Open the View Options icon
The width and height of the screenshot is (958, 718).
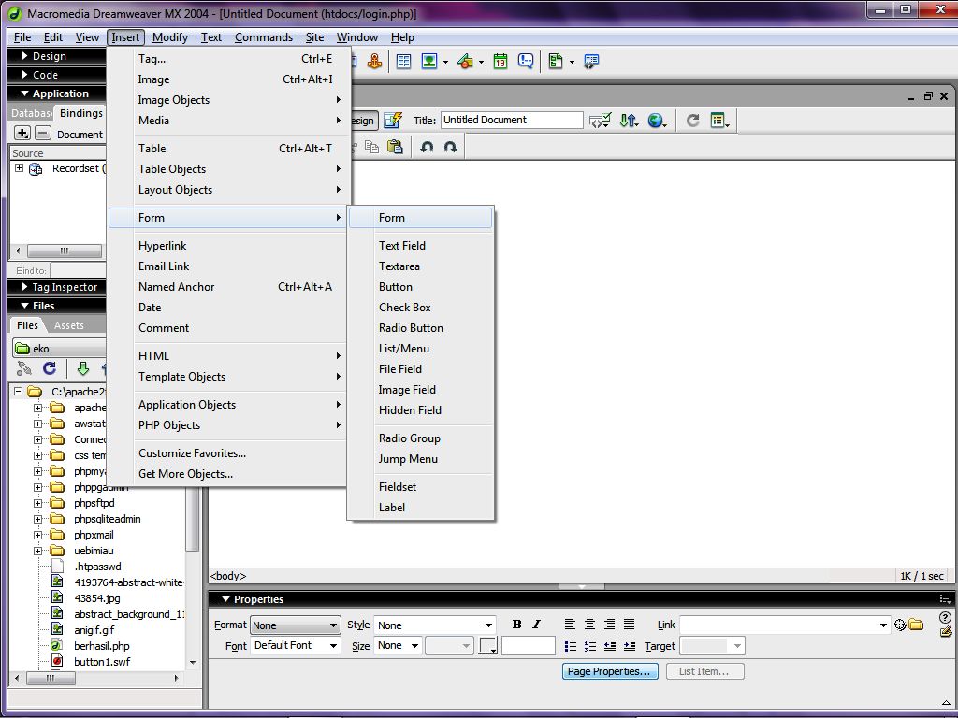[719, 121]
